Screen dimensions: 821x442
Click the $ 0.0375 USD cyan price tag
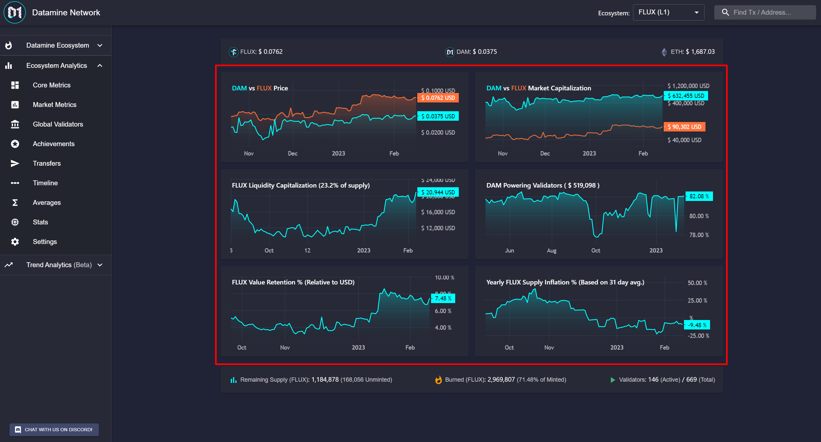point(438,116)
